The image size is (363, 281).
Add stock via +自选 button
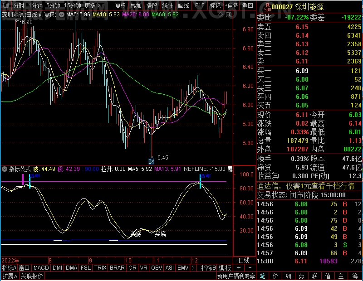231,5
